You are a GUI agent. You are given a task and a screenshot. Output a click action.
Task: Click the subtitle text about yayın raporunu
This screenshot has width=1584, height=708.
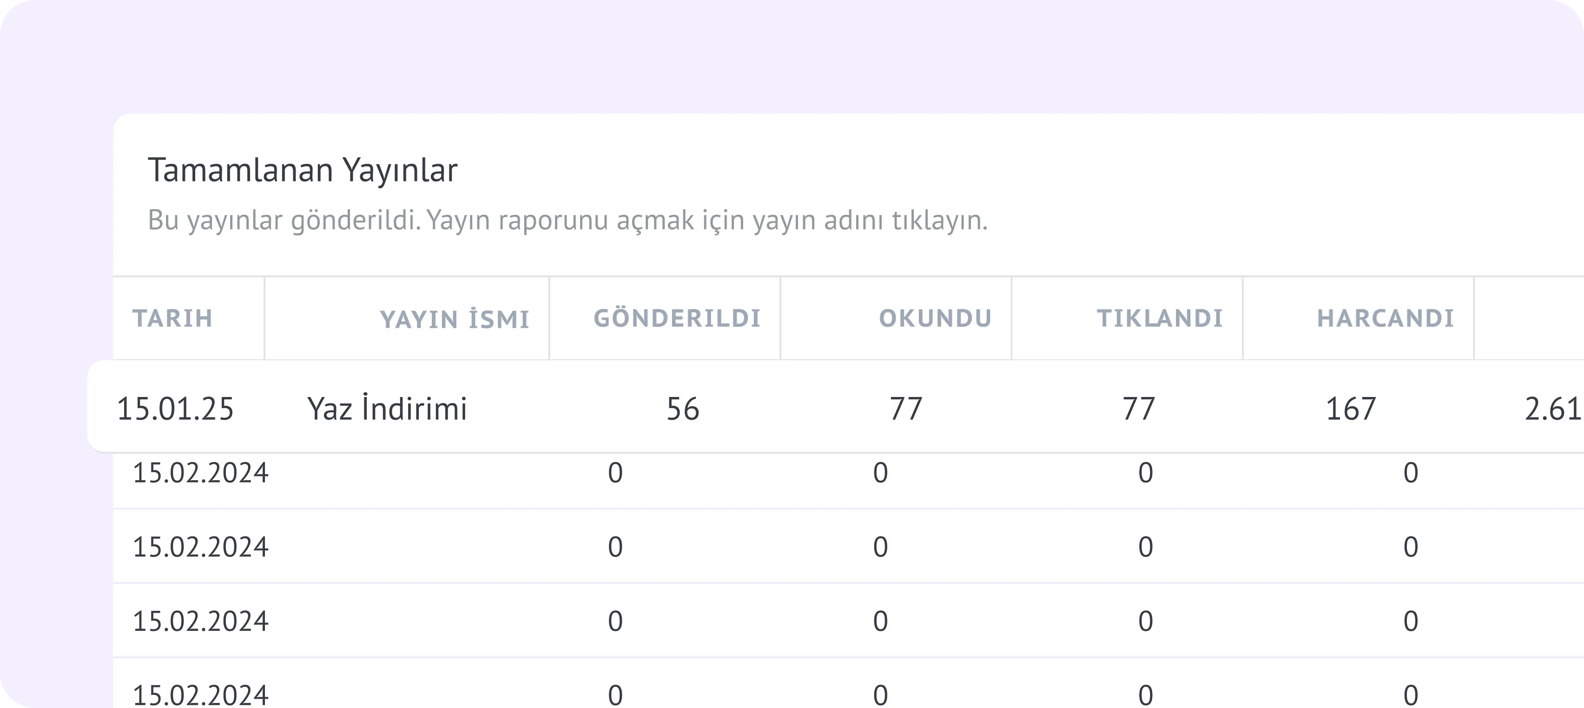tap(567, 220)
